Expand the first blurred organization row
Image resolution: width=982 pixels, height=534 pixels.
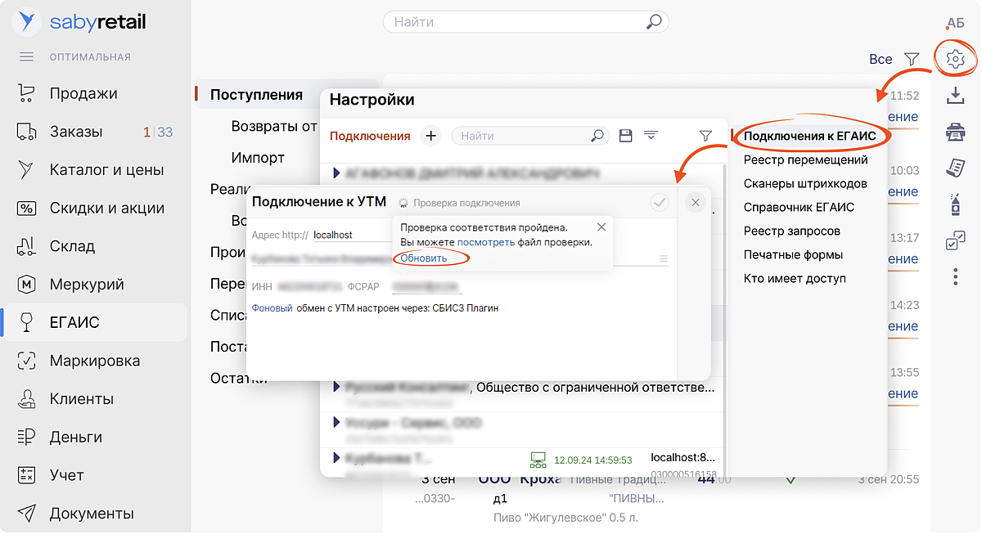[336, 173]
